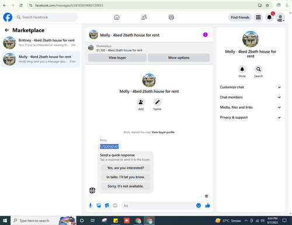The image size is (292, 225).
Task: Click the More options button
Action: (179, 58)
